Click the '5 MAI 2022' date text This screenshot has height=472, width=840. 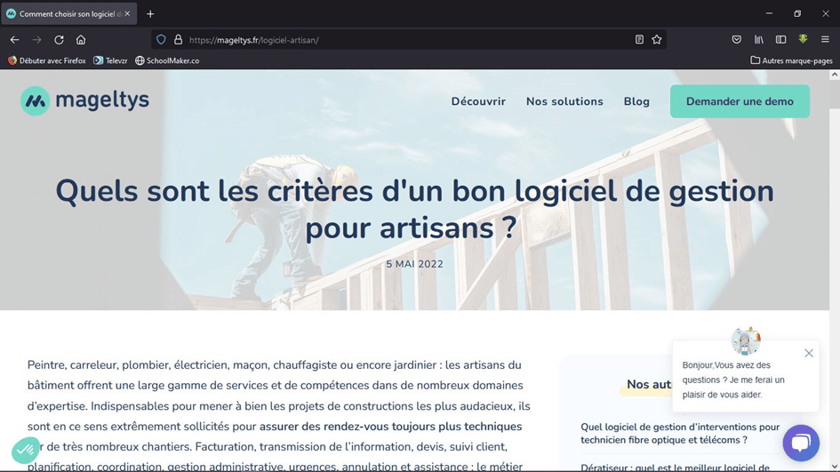[x=414, y=264]
